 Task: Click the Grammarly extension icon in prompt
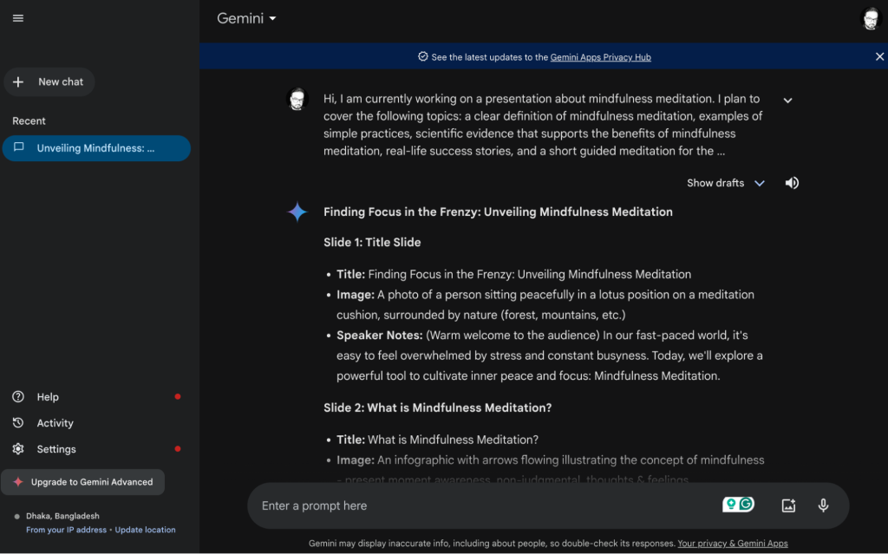[746, 505]
